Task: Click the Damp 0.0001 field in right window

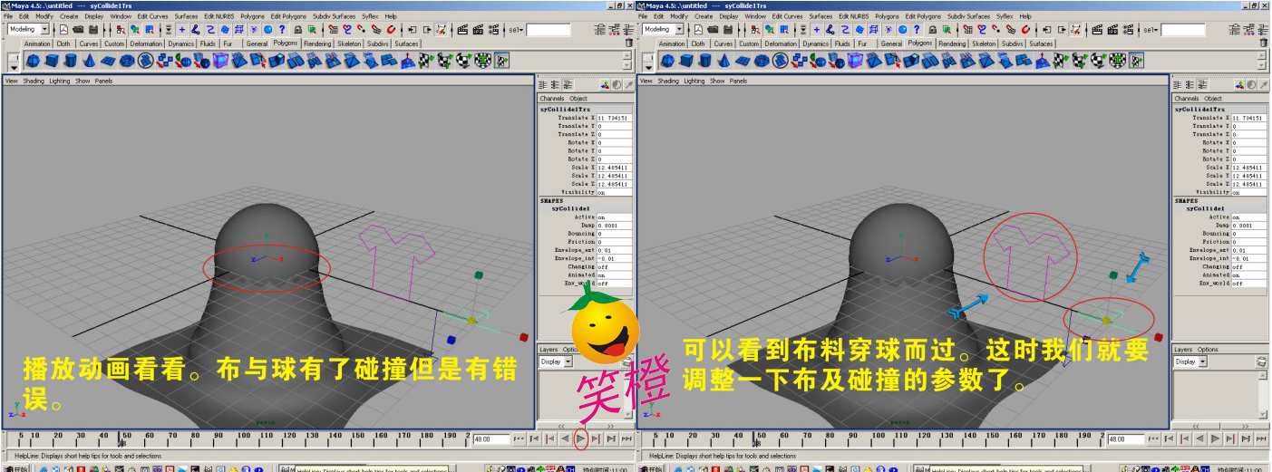Action: pos(1248,226)
